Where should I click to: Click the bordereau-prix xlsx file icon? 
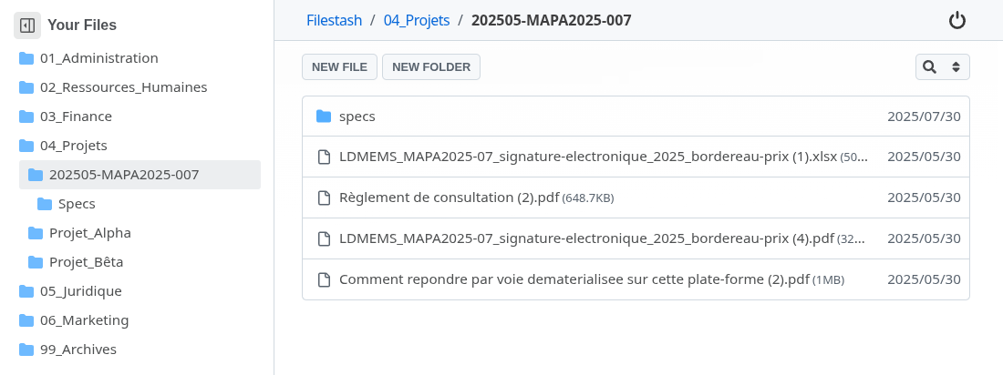(x=323, y=157)
